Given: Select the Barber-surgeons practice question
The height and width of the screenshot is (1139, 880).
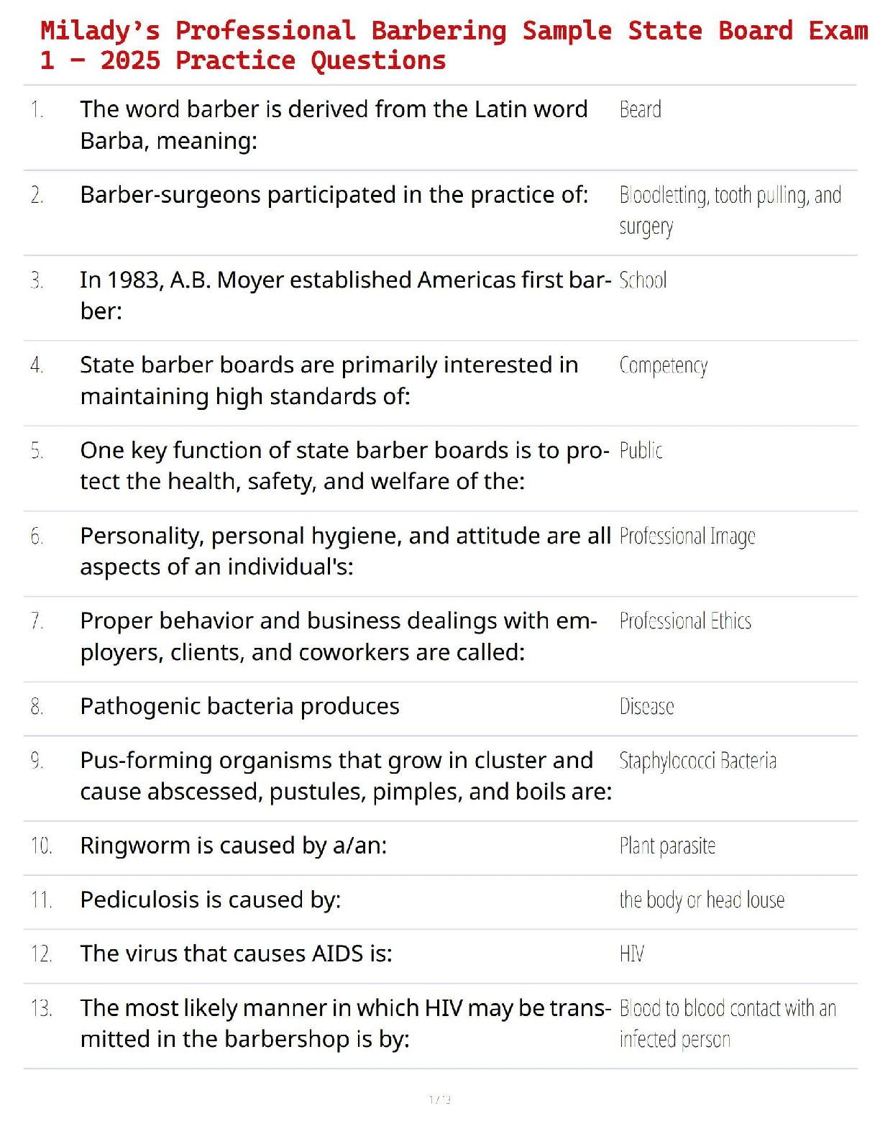Looking at the screenshot, I should click(334, 195).
